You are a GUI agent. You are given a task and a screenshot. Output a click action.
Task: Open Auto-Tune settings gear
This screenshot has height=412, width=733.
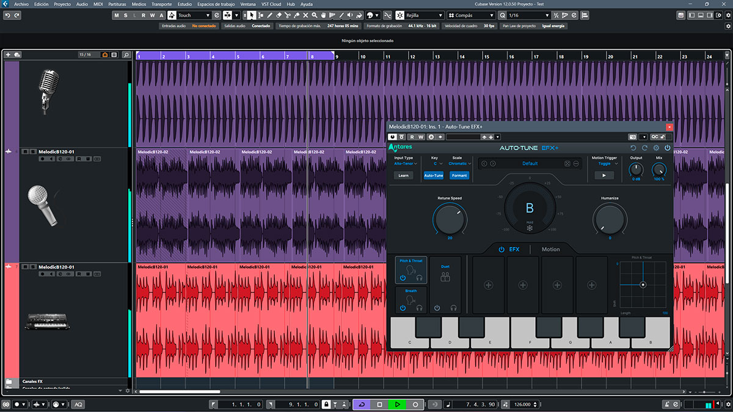(656, 148)
